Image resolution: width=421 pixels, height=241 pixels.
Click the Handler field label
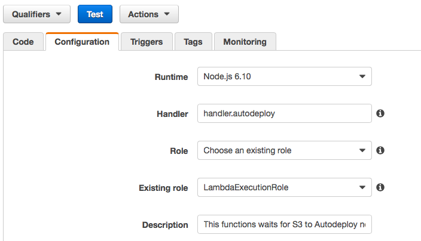(172, 113)
